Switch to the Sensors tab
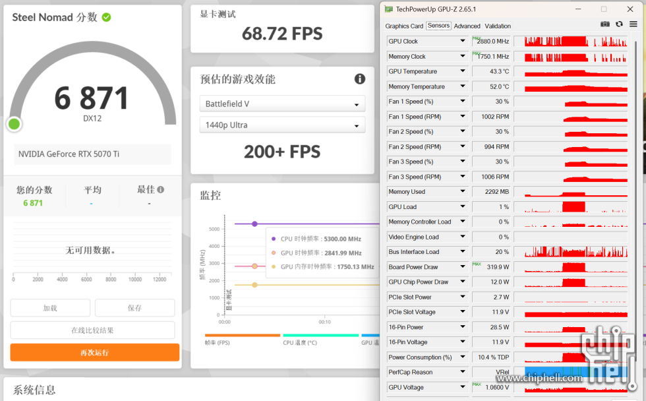The width and height of the screenshot is (646, 401). [x=438, y=26]
